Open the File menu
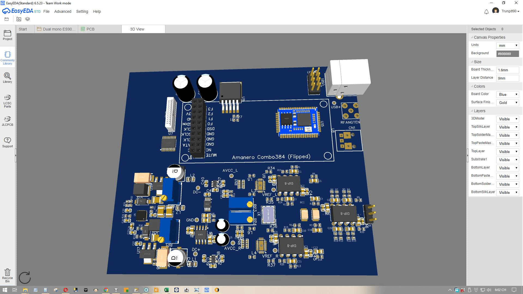523x294 pixels. pyautogui.click(x=46, y=11)
